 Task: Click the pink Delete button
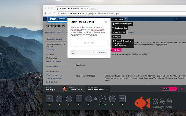click(117, 50)
